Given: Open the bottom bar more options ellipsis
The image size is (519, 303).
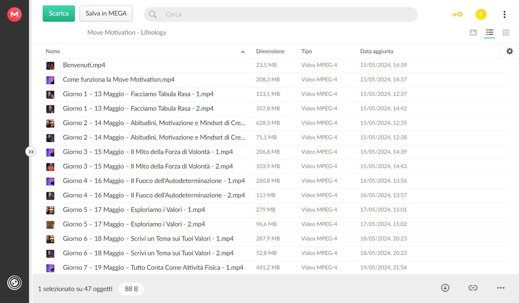Looking at the screenshot, I should (501, 288).
